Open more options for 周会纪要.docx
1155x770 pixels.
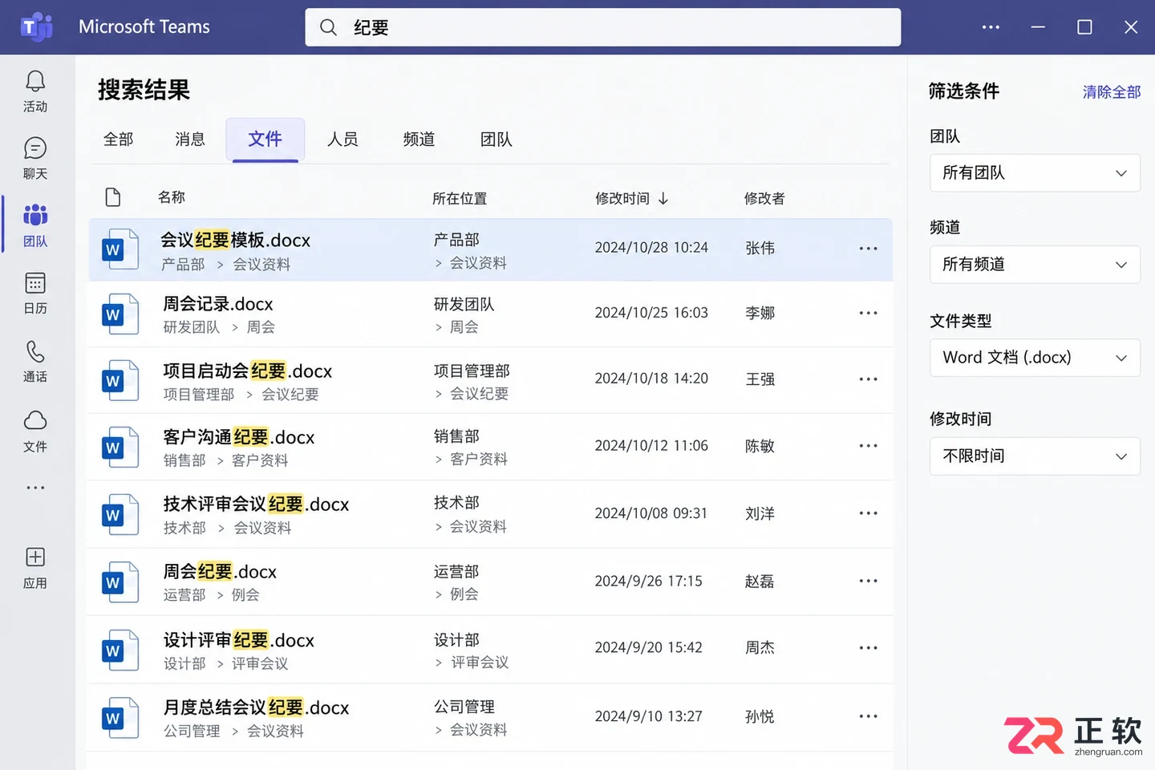(868, 581)
